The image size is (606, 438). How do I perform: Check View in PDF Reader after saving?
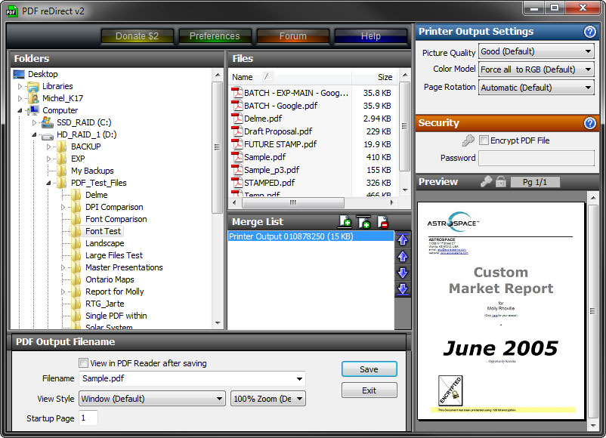click(x=83, y=362)
